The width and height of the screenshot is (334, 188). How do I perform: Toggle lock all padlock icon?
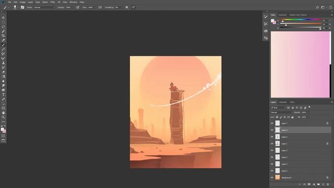click(x=292, y=117)
